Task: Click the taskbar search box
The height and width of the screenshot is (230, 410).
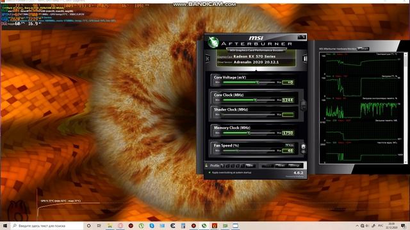Action: pos(47,226)
